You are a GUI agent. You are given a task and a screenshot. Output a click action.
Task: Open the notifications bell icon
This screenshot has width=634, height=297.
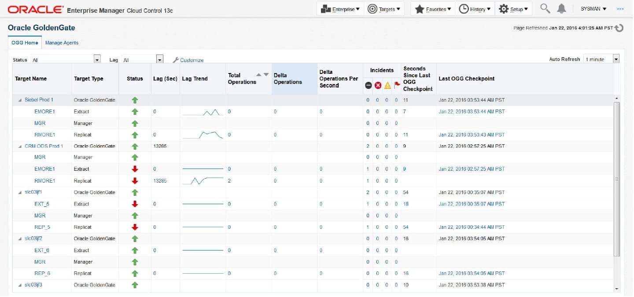pyautogui.click(x=561, y=9)
